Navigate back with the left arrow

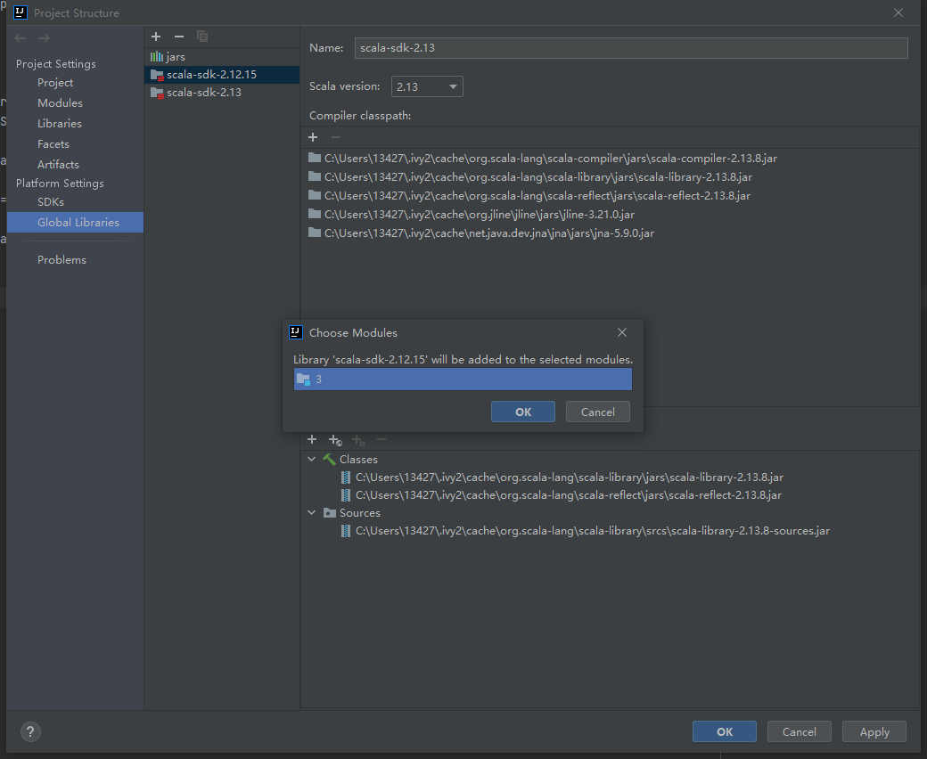click(21, 38)
